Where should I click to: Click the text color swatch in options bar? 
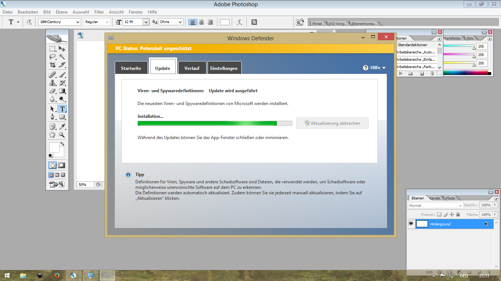point(225,22)
